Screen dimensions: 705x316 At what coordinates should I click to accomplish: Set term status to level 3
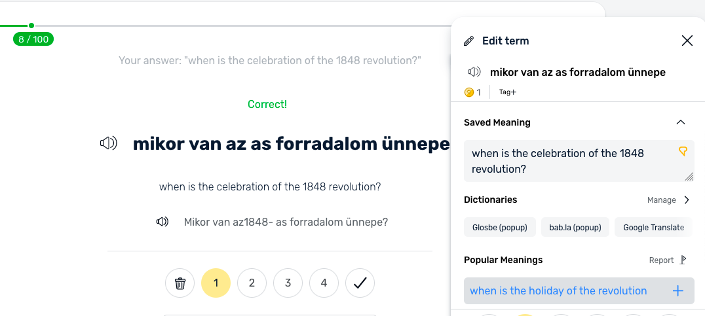coord(288,283)
